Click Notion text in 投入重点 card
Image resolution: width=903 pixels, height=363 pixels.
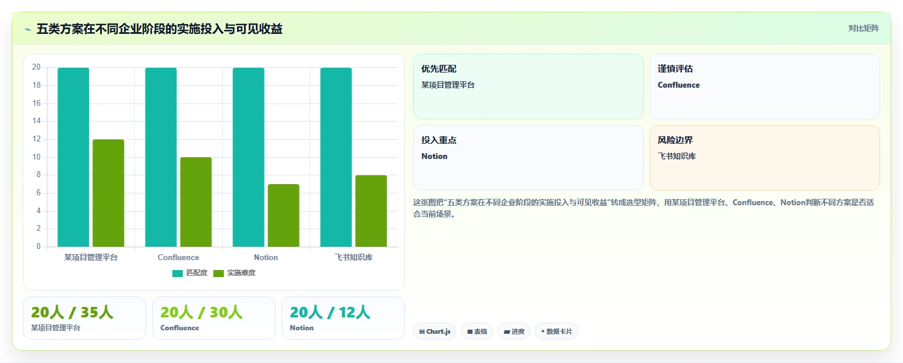[434, 156]
